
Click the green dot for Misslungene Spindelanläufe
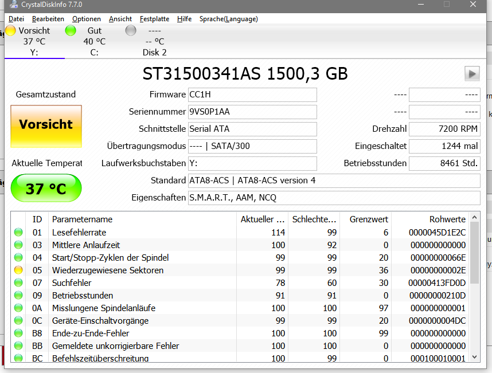(18, 308)
